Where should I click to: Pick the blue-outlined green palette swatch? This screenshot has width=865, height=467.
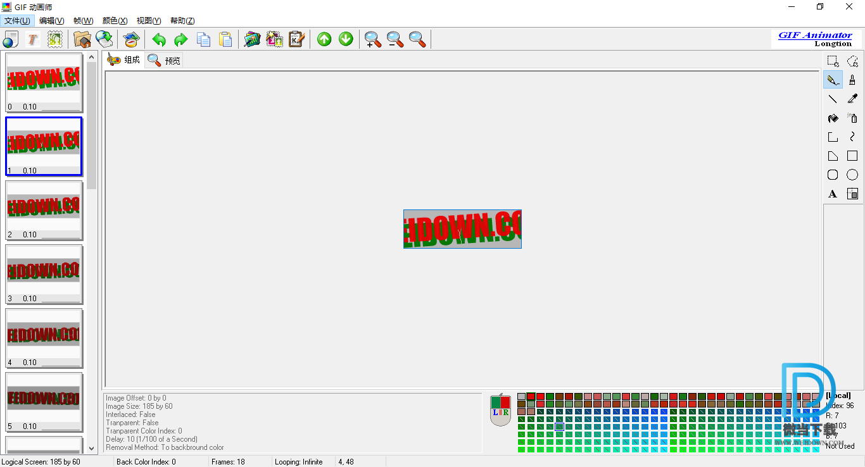(559, 427)
